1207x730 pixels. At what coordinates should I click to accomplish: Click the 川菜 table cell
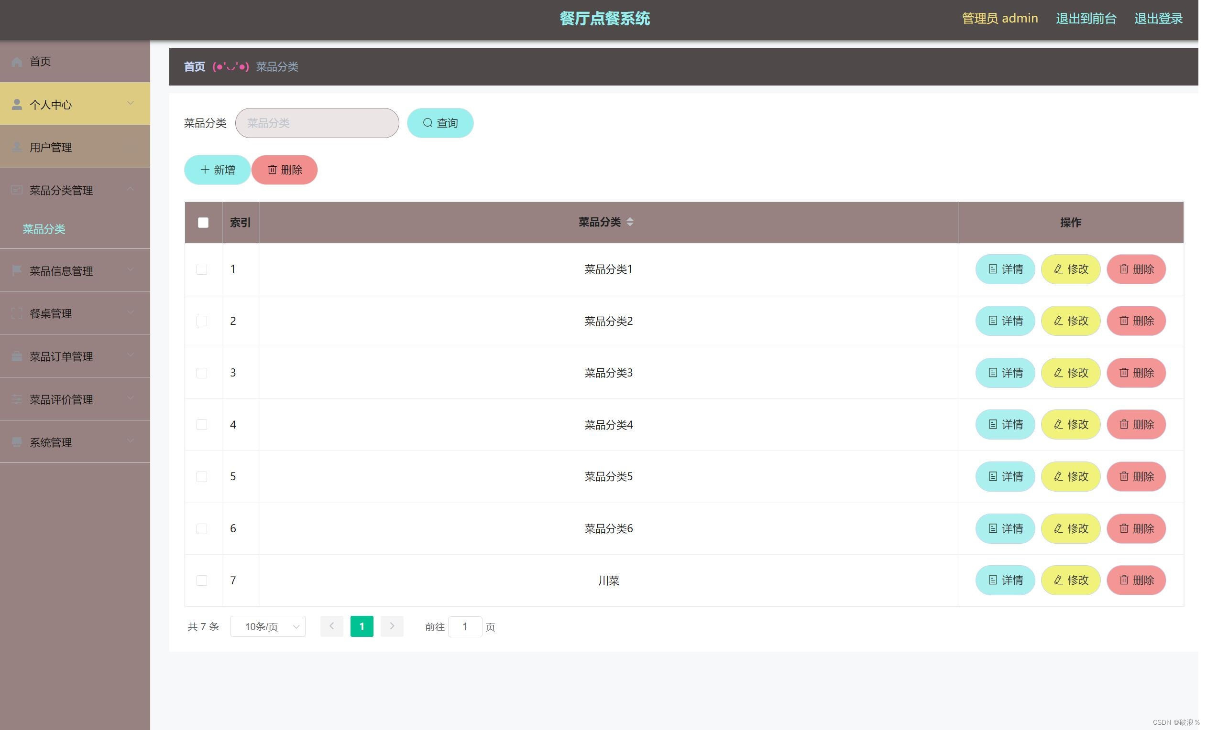click(609, 580)
